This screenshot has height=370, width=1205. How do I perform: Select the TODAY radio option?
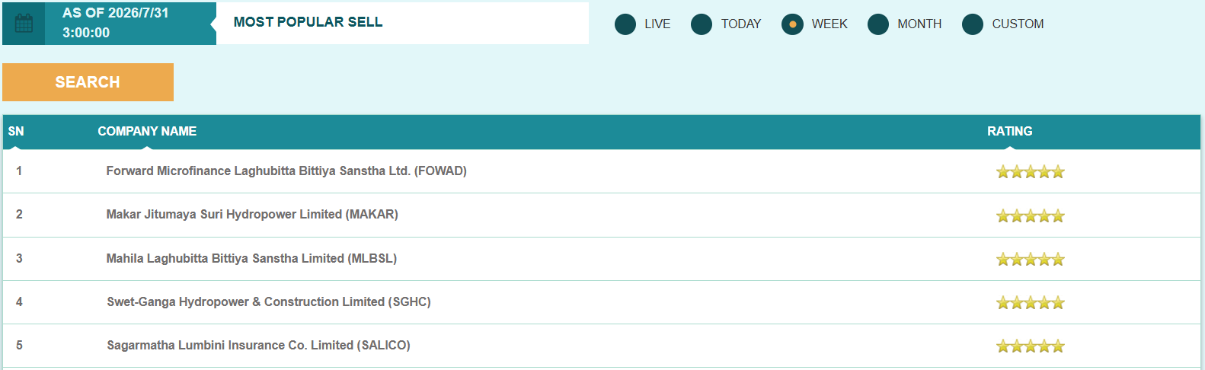click(x=702, y=24)
